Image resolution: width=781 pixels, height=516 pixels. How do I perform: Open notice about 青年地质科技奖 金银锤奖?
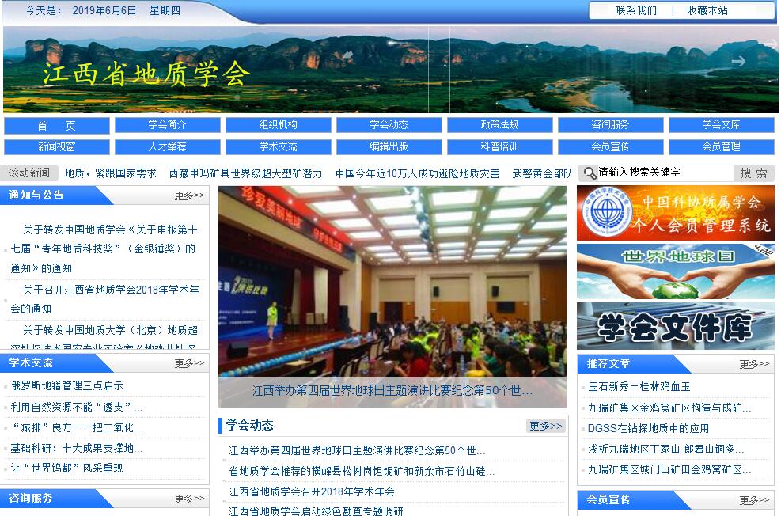104,249
